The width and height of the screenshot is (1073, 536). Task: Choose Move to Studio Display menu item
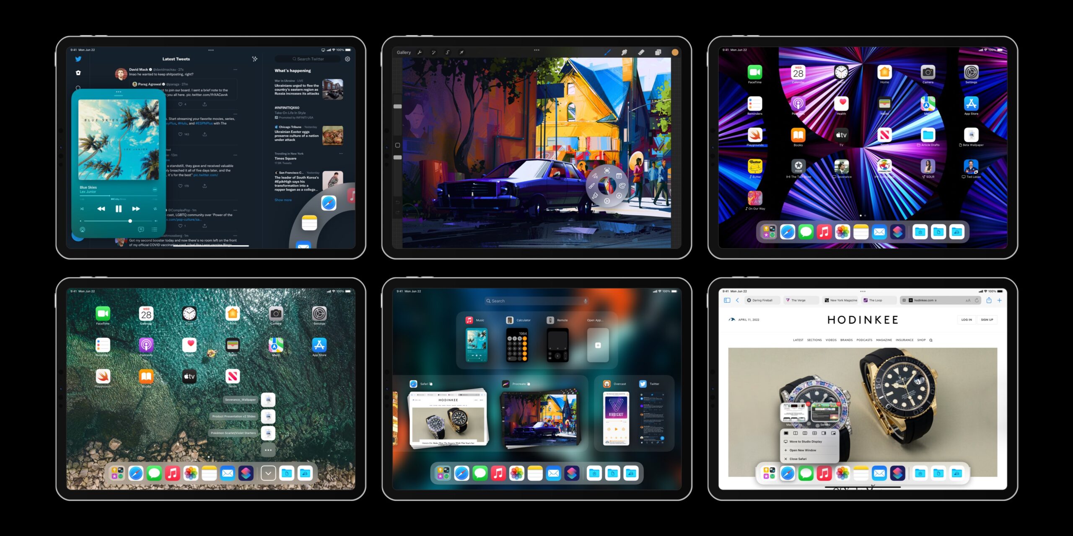tap(805, 441)
